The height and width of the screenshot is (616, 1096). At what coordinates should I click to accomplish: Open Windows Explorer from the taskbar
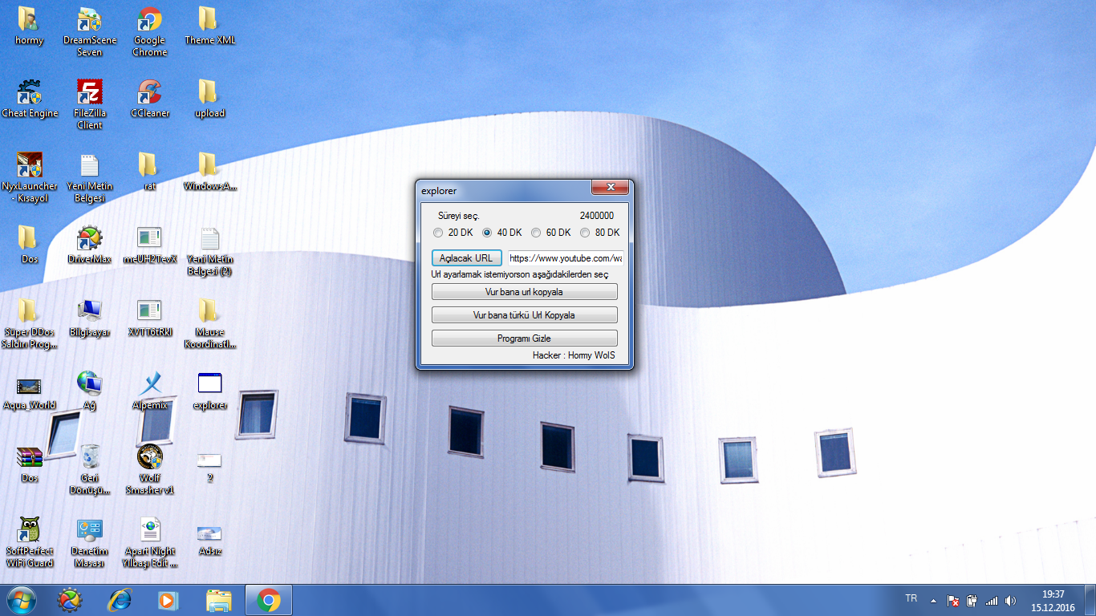point(218,600)
